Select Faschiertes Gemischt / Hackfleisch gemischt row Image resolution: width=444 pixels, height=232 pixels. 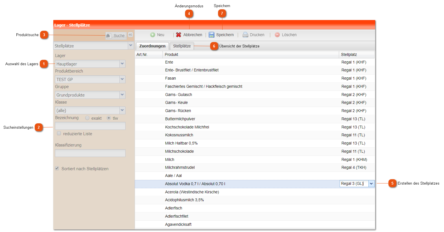[255, 87]
